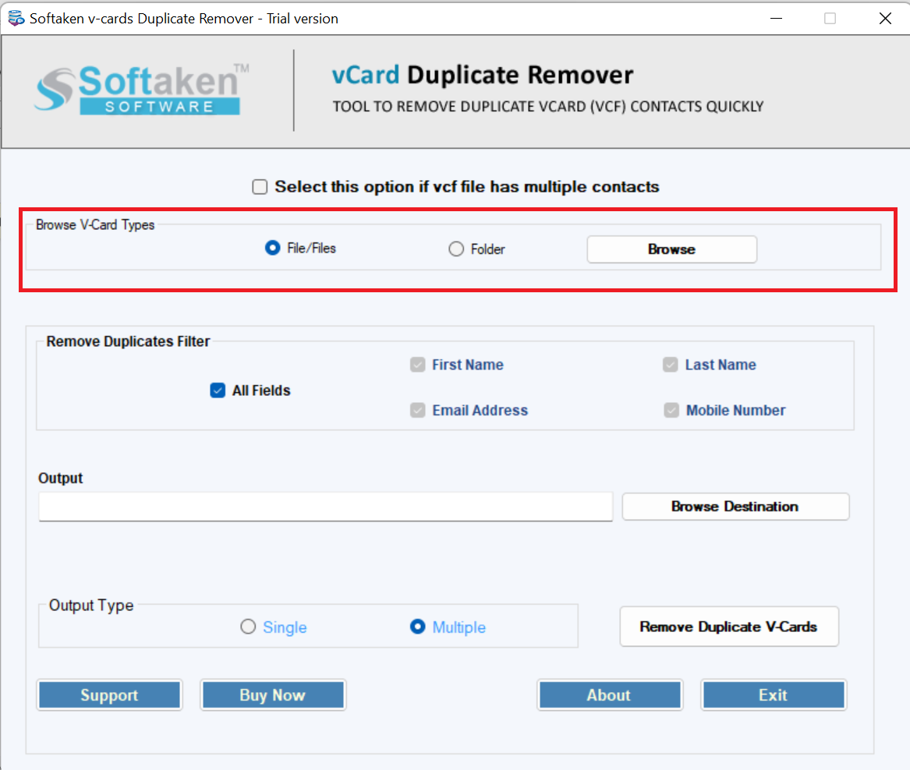Click the Exit button
The image size is (910, 770).
click(x=773, y=695)
